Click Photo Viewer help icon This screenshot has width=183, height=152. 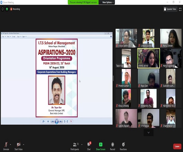(x=111, y=36)
